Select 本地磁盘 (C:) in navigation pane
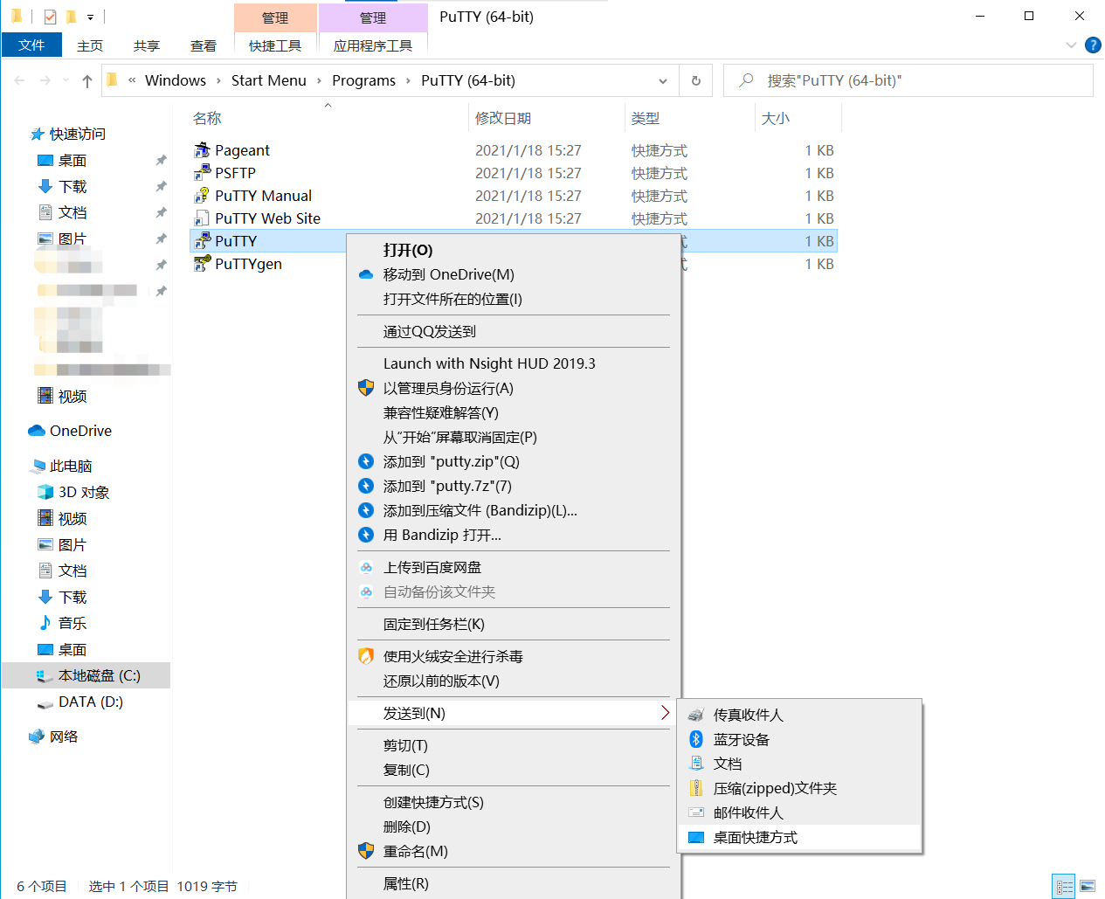This screenshot has height=899, width=1105. (86, 675)
